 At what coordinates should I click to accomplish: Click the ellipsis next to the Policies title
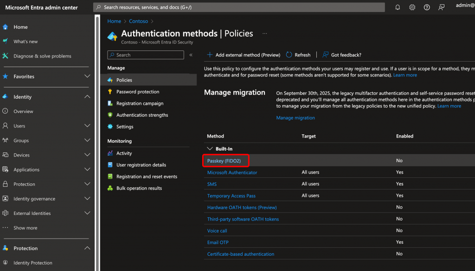(x=265, y=33)
